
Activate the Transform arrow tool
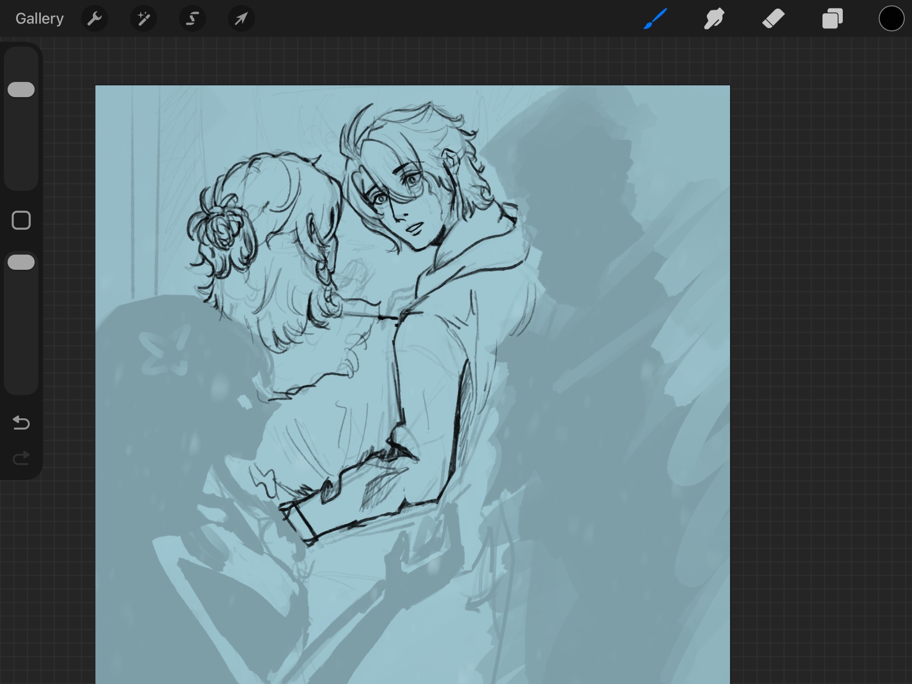[x=241, y=19]
